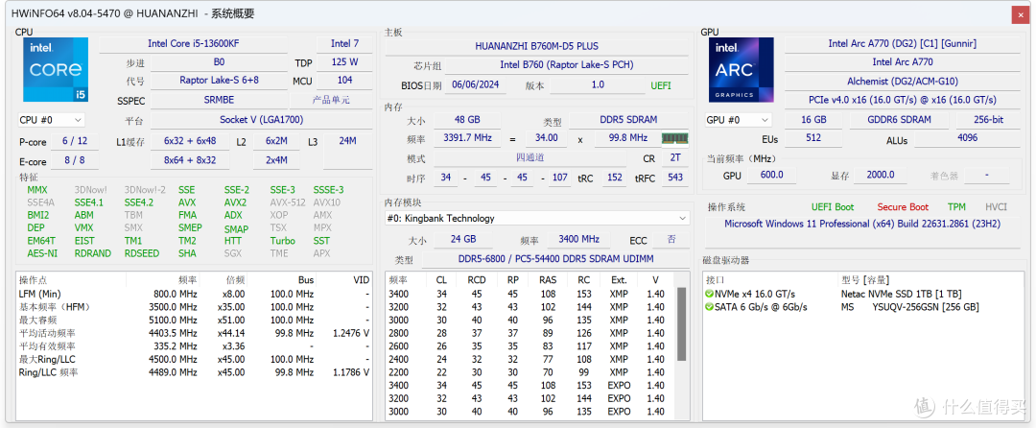Click the DDR5 SDRAM type field
The height and width of the screenshot is (428, 1036).
(x=628, y=120)
